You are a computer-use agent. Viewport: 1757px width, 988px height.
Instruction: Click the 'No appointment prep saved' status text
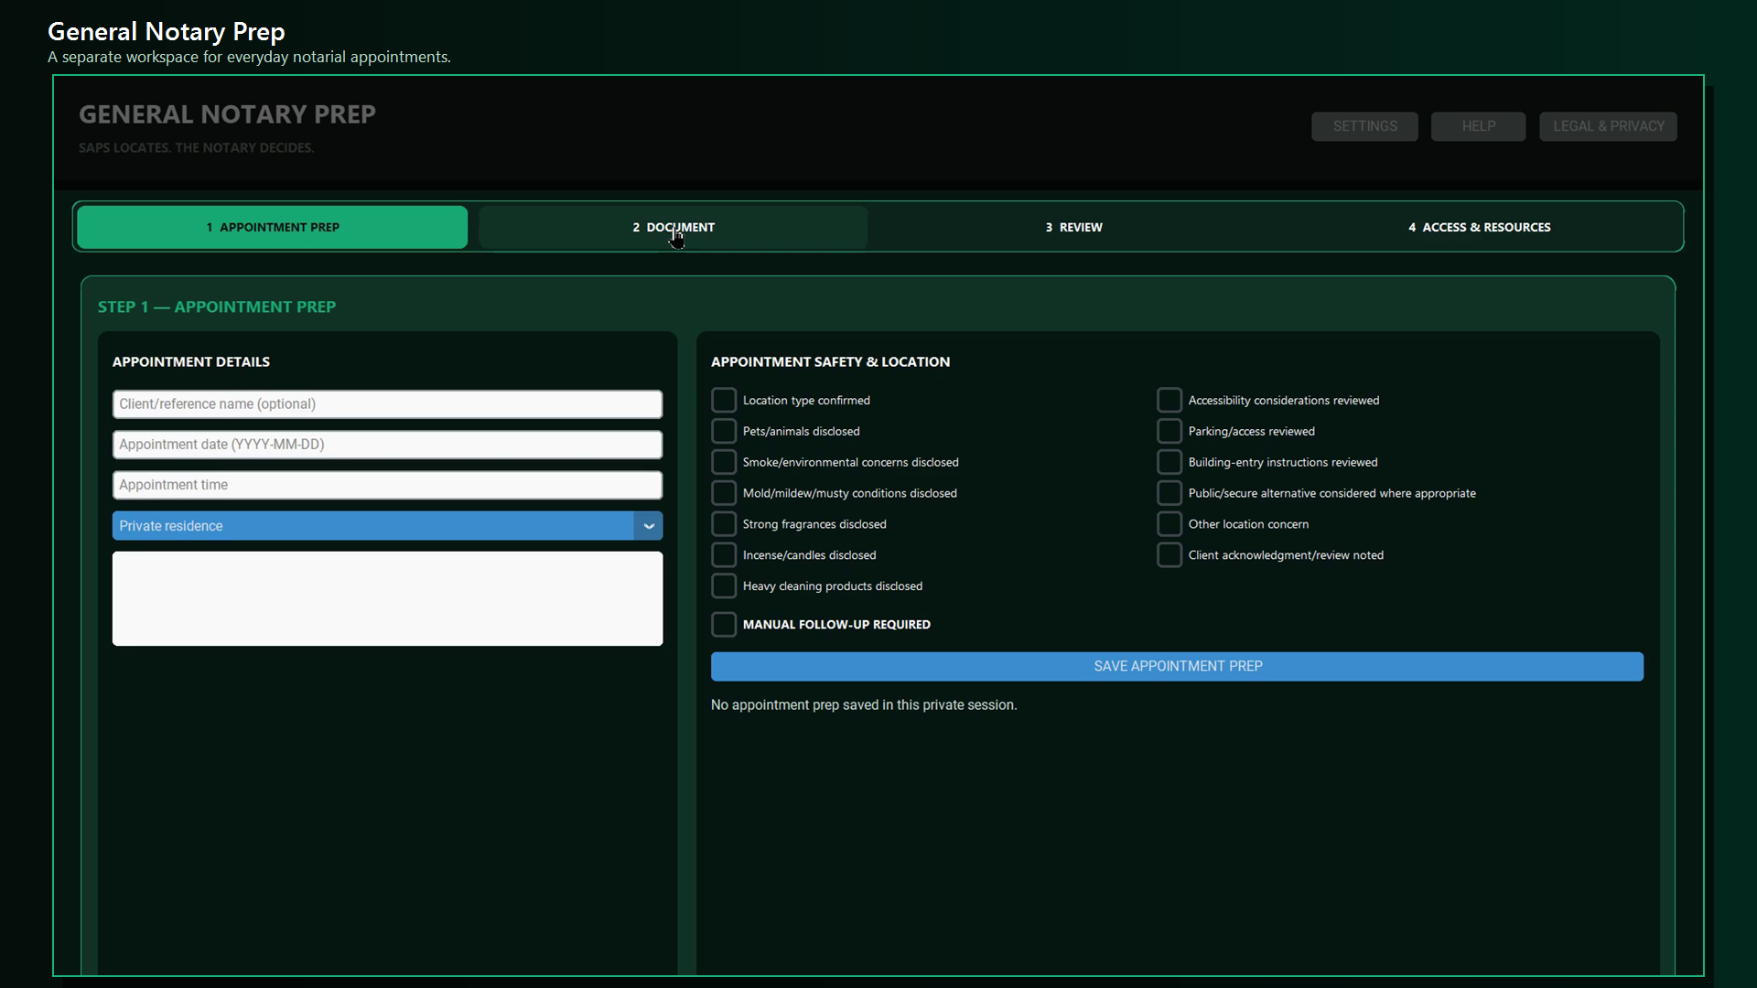(x=864, y=705)
